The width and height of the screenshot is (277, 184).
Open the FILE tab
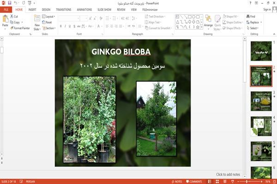(6, 10)
